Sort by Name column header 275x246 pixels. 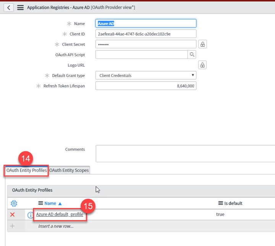(50, 203)
